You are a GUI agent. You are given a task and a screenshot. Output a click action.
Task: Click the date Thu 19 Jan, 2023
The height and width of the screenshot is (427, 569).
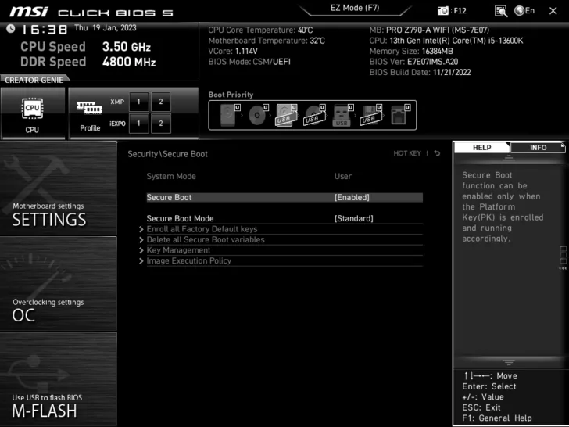106,28
